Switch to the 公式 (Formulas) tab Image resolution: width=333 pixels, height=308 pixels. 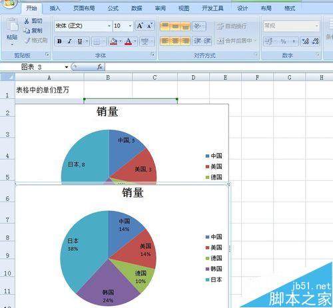[113, 9]
